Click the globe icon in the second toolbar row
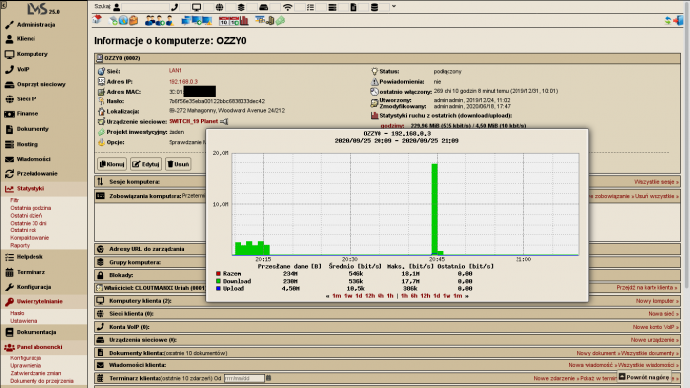 click(x=123, y=20)
